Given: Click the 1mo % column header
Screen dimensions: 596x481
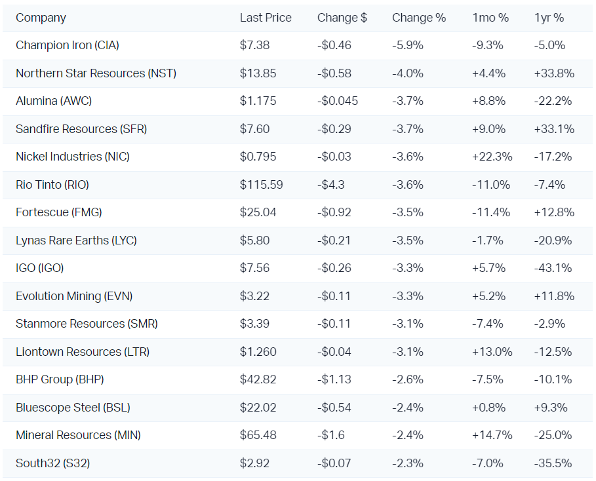Looking at the screenshot, I should pyautogui.click(x=490, y=18).
